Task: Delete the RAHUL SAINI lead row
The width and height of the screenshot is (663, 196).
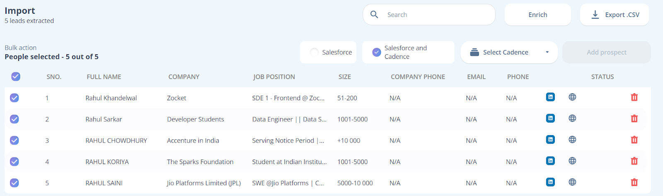Action: pyautogui.click(x=634, y=182)
